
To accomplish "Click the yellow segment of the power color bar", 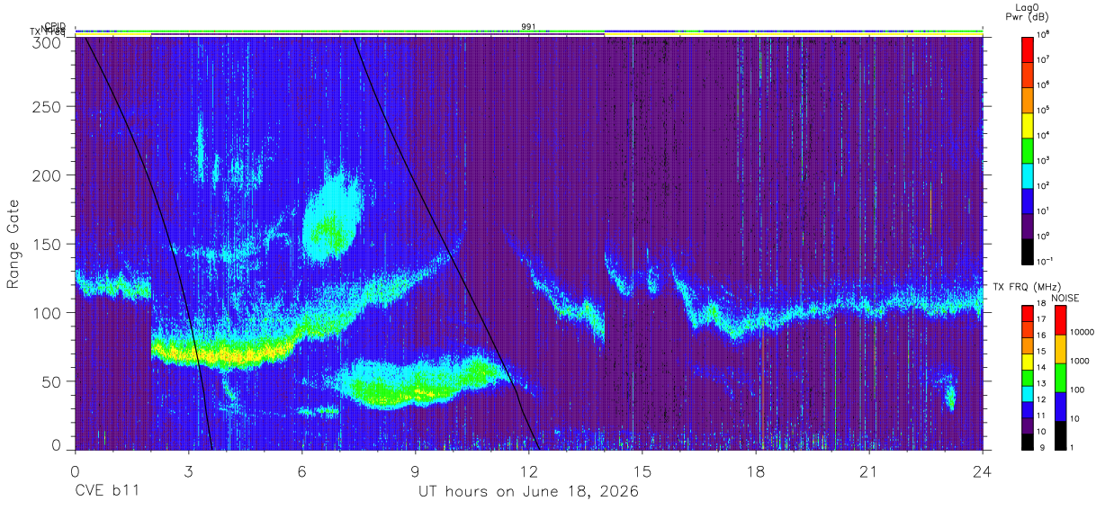I will 1027,124.
